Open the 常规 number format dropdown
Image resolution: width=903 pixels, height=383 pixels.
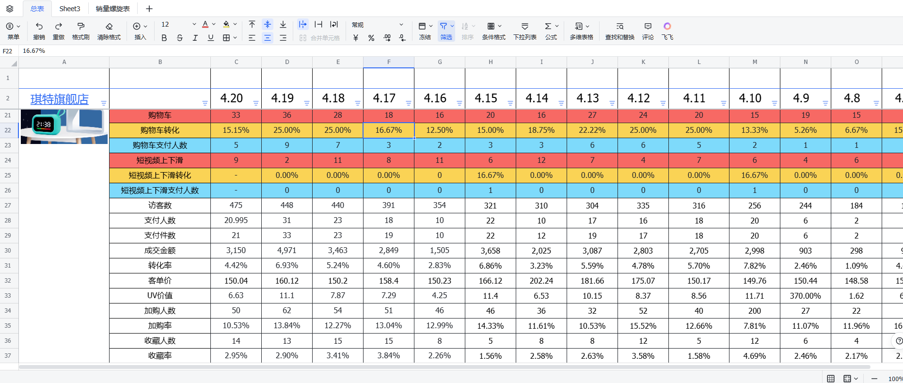(x=378, y=25)
